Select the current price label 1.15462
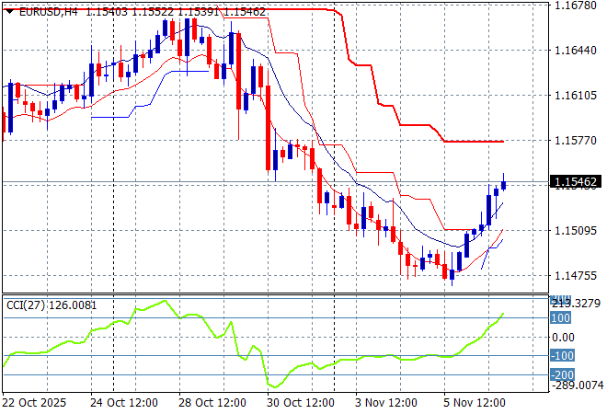This screenshot has height=414, width=607. click(578, 183)
